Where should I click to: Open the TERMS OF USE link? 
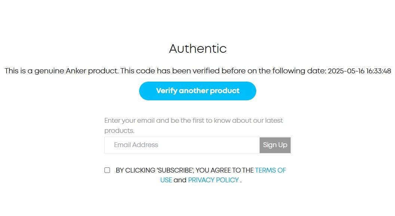point(270,170)
